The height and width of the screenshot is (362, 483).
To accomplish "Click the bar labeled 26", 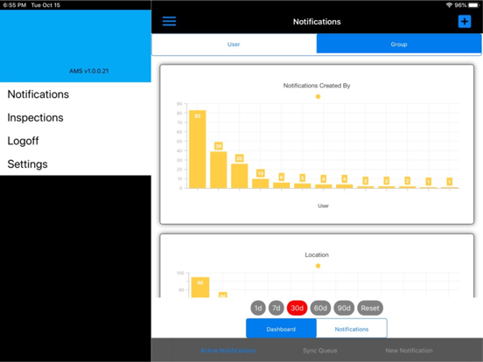I will (240, 176).
